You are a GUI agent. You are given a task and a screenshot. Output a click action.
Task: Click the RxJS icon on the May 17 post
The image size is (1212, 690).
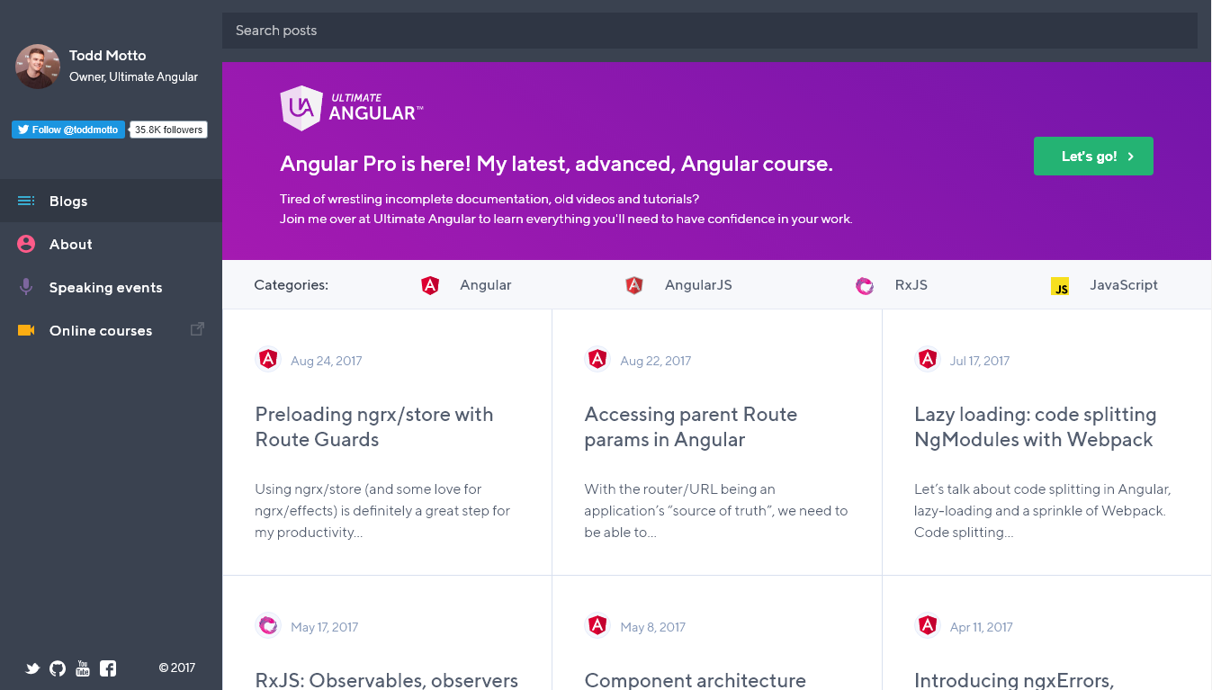click(x=268, y=623)
